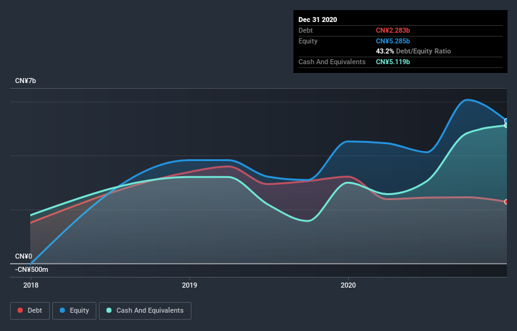
Task: Click the -CN¥500m axis label
Action: pos(31,270)
